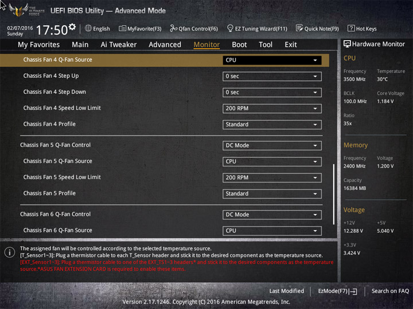
Task: Click the Last Modified button
Action: (286, 291)
